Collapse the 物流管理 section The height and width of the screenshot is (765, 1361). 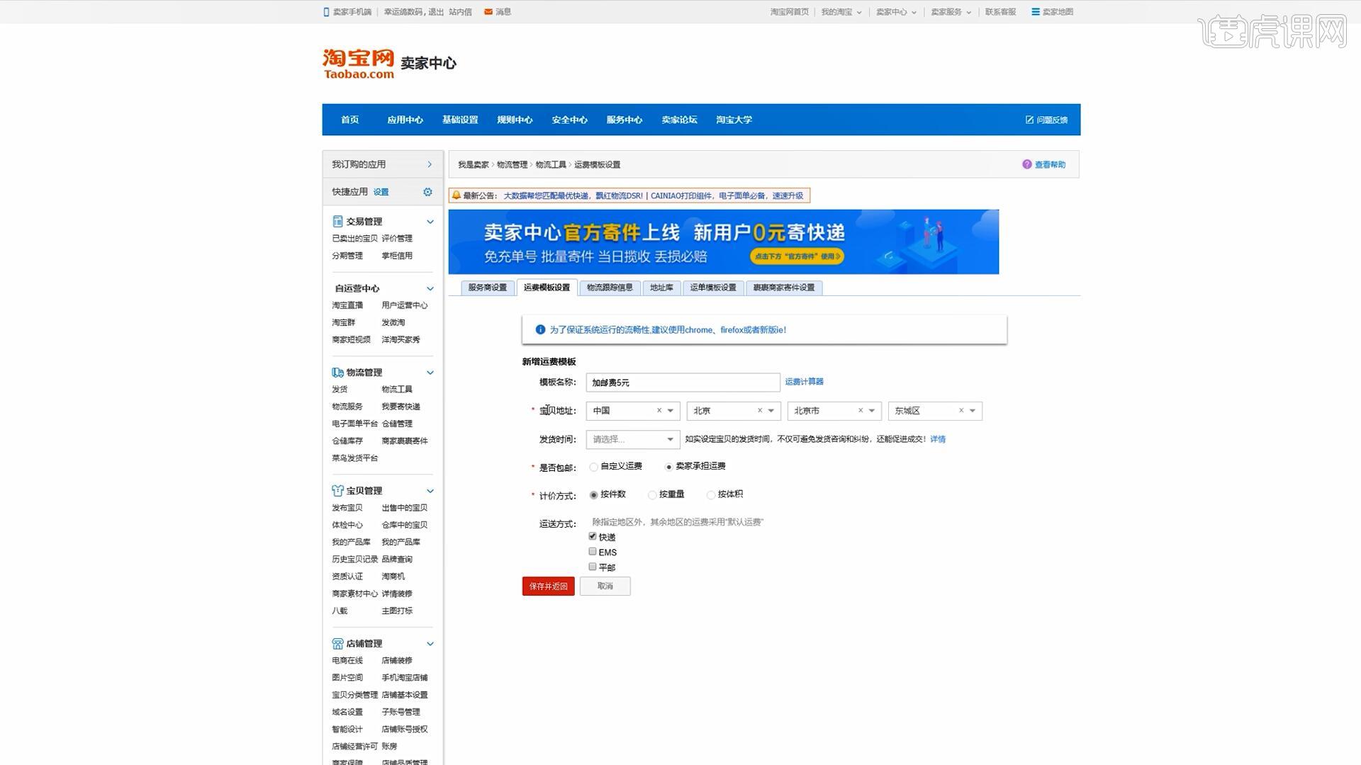click(430, 373)
